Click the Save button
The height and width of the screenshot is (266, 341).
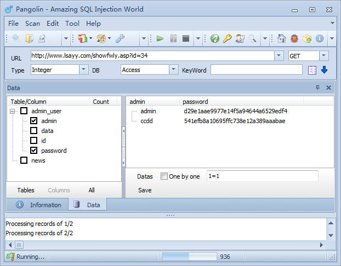pyautogui.click(x=145, y=190)
